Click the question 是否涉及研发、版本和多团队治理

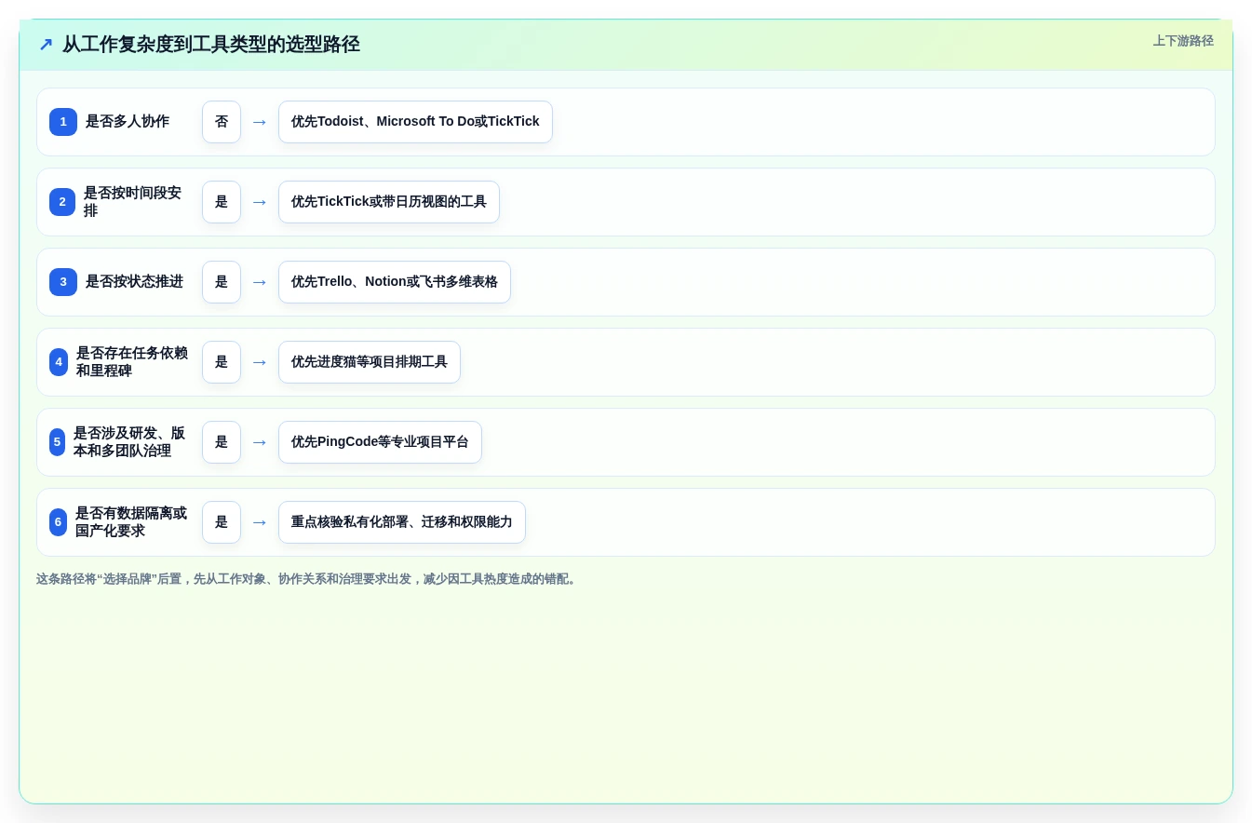129,442
